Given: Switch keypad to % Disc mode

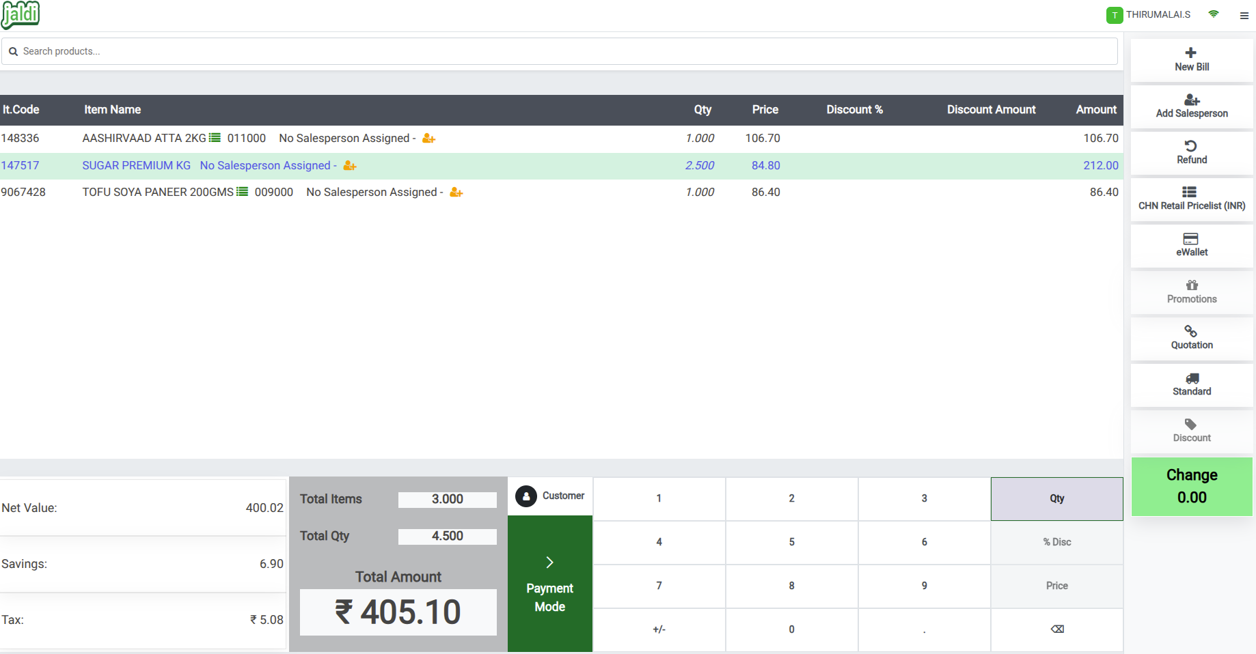Looking at the screenshot, I should [x=1056, y=542].
